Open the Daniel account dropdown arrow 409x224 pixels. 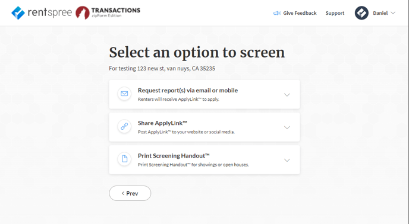(393, 13)
